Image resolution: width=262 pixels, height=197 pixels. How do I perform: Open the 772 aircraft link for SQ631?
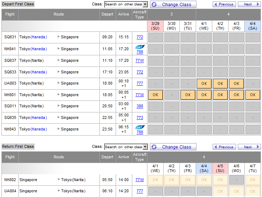(139, 37)
